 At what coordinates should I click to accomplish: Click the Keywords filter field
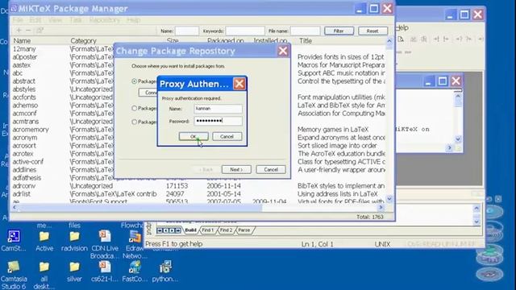coord(245,31)
